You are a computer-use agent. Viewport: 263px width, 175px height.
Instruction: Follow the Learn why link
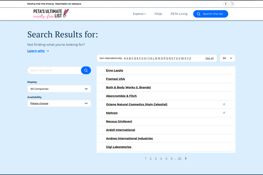(x=36, y=51)
